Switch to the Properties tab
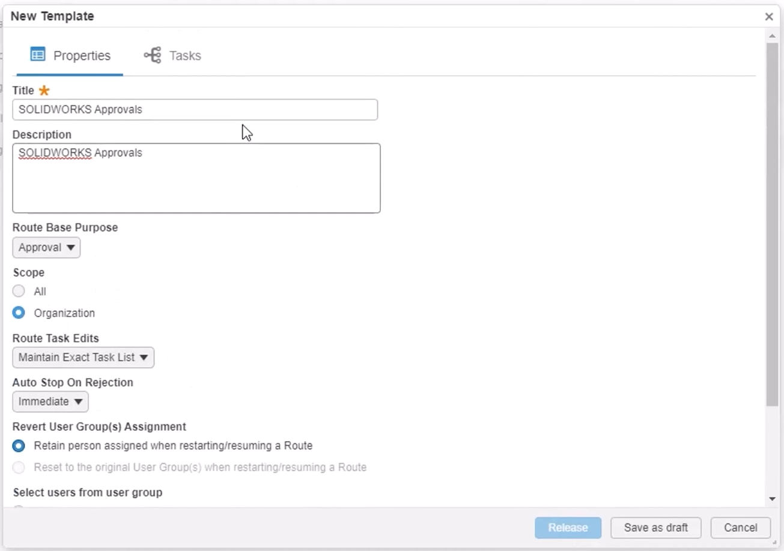Screen dimensions: 784x551 82,55
